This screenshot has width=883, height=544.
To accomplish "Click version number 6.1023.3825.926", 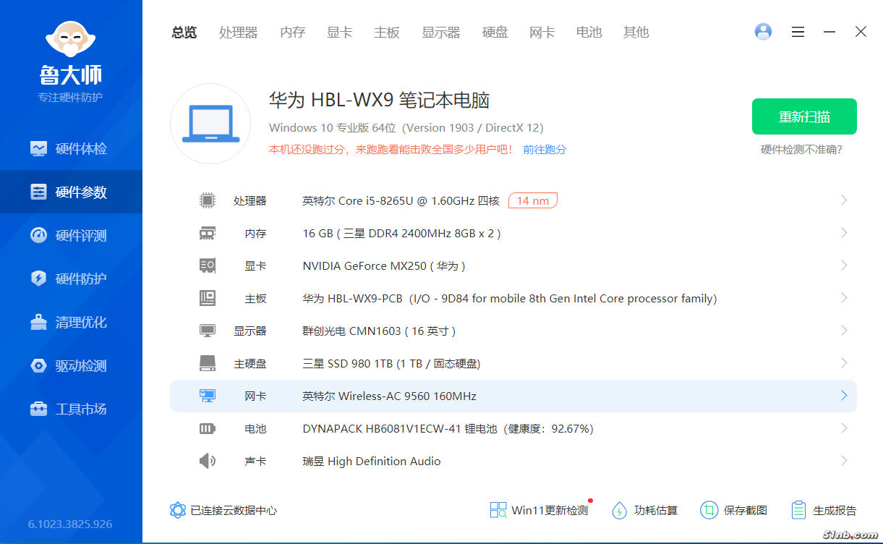I will coord(70,524).
